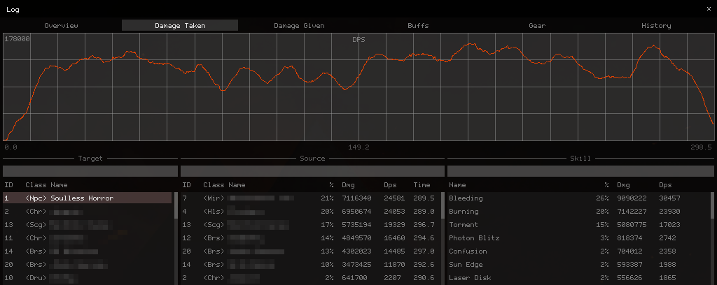717x285 pixels.
Task: Open the Damage Given tab
Action: [299, 26]
